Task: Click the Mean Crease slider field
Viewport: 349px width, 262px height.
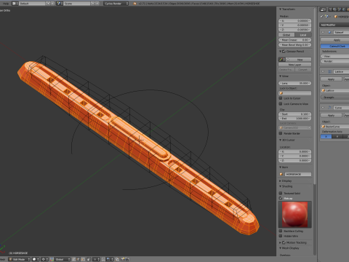Action: pyautogui.click(x=294, y=40)
